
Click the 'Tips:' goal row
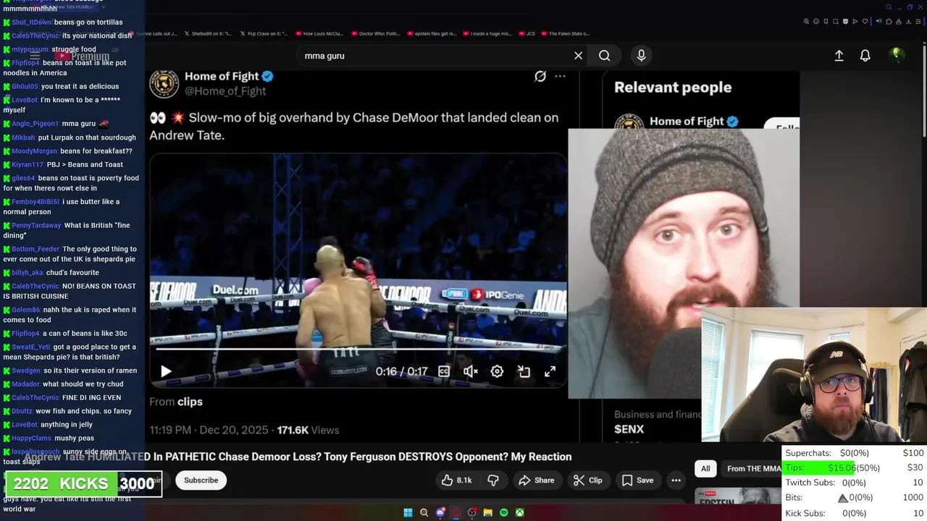pos(855,467)
